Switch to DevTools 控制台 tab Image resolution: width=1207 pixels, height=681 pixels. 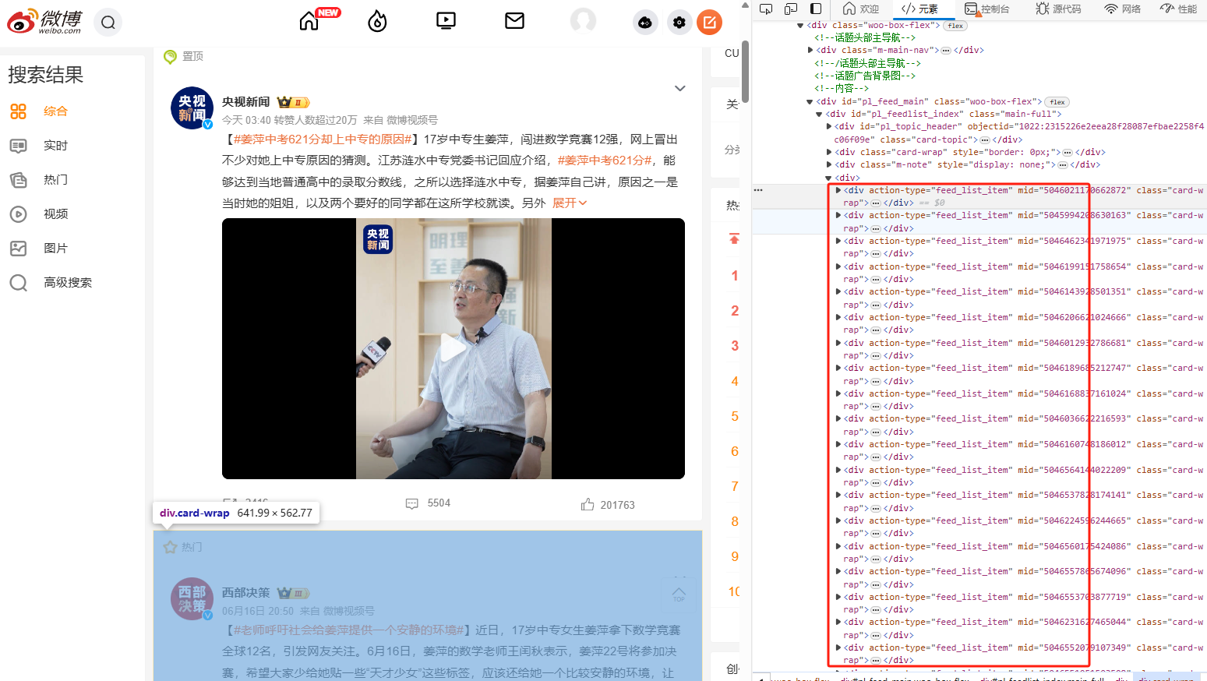tap(987, 9)
